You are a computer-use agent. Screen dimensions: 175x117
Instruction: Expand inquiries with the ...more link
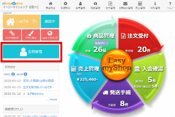52,99
